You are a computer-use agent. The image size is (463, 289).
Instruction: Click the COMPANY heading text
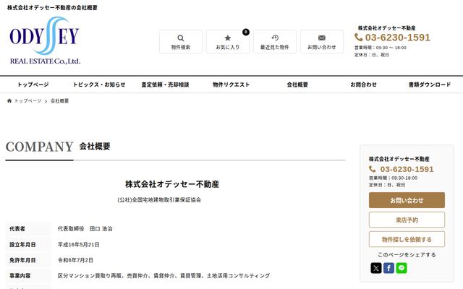click(x=40, y=147)
